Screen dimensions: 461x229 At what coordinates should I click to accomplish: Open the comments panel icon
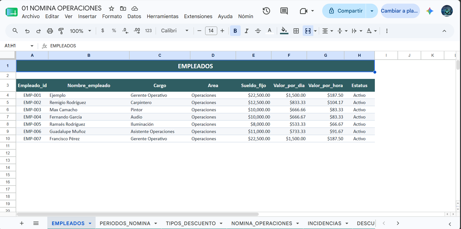pos(284,11)
